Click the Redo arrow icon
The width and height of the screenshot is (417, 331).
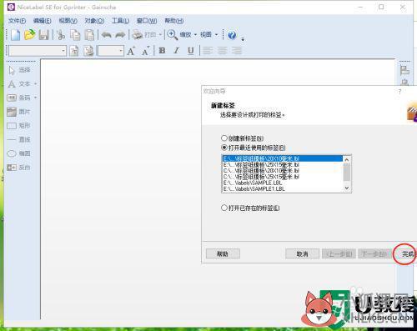120,35
